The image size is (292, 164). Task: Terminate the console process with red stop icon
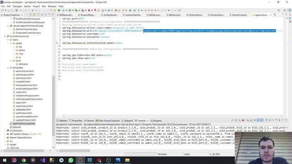243,120
